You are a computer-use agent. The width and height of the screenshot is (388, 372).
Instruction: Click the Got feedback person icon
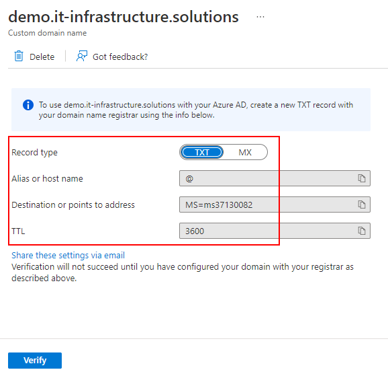(x=82, y=56)
